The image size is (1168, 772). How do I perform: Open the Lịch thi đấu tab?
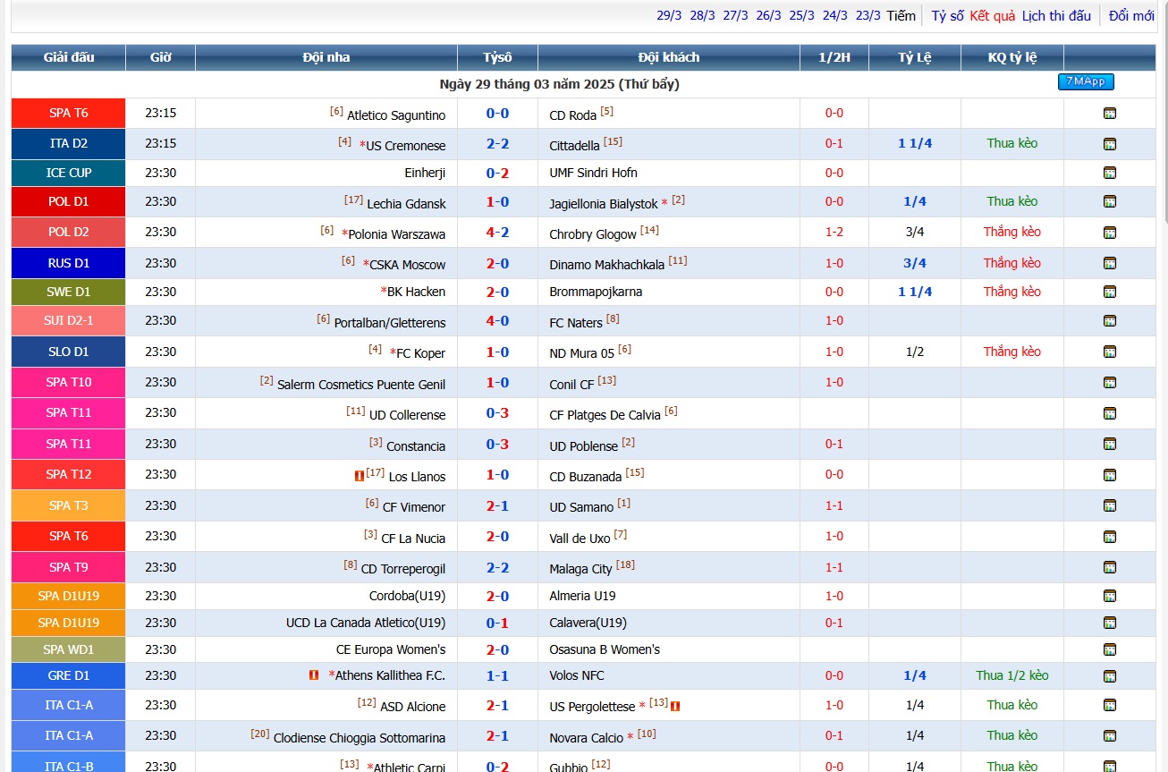click(x=1057, y=16)
